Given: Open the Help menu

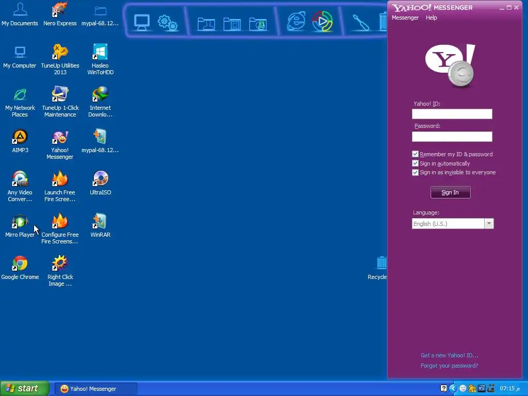Looking at the screenshot, I should (x=432, y=18).
